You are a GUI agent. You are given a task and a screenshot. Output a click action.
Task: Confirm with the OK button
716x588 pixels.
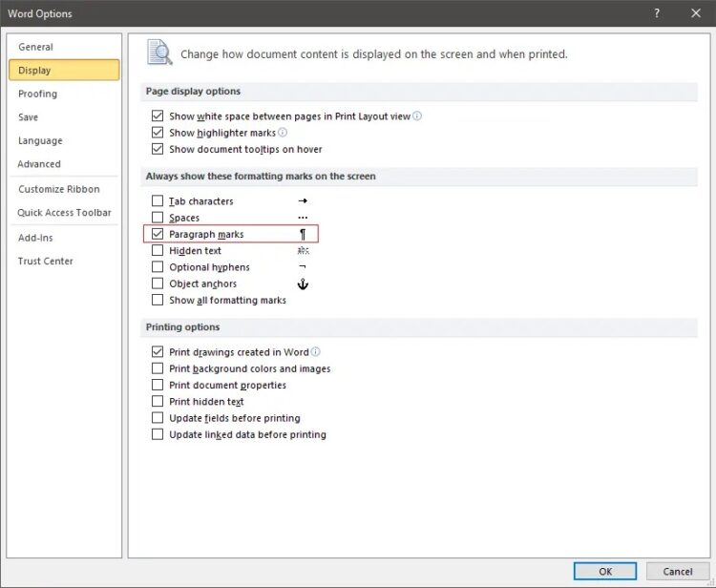click(605, 571)
